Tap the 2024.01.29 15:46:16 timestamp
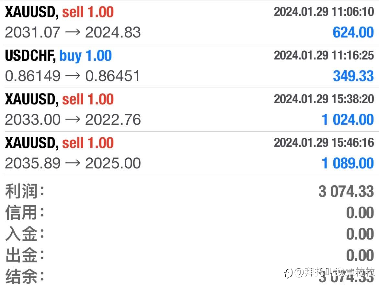379x289 pixels. [x=324, y=143]
